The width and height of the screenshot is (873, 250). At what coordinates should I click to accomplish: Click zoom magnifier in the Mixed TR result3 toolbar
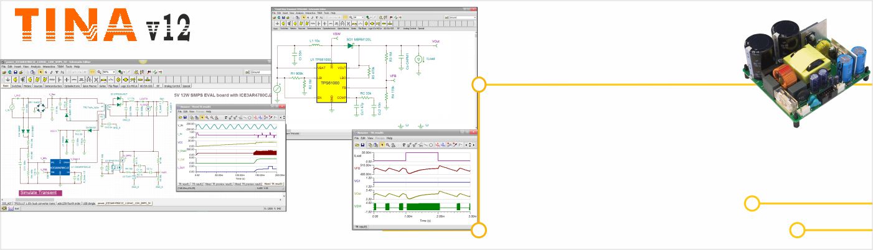click(207, 118)
